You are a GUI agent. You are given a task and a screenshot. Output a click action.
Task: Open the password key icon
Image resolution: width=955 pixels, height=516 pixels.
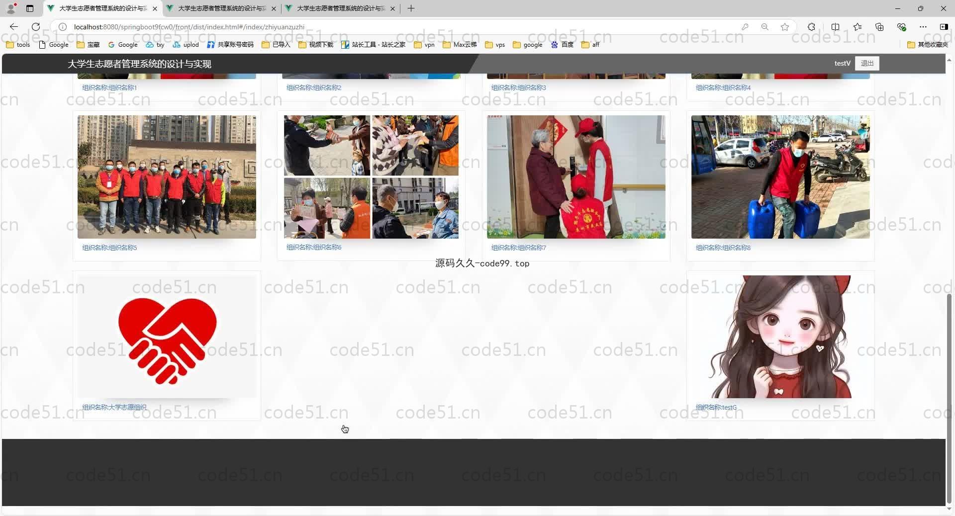click(745, 27)
